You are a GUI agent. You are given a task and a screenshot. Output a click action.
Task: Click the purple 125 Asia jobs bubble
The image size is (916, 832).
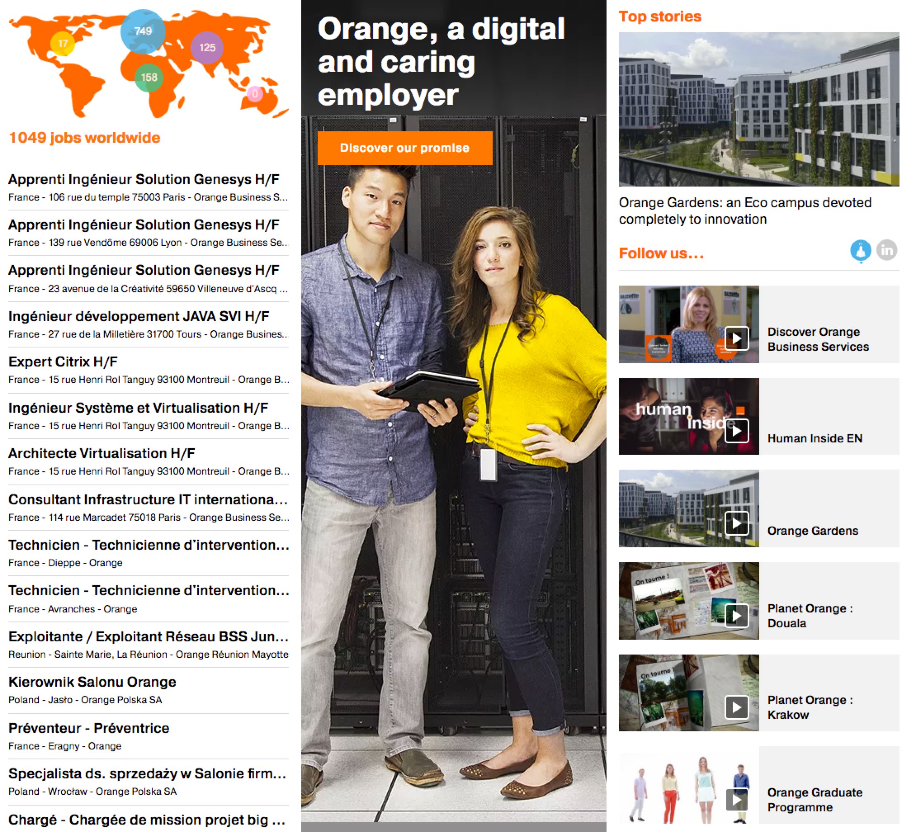pos(207,47)
